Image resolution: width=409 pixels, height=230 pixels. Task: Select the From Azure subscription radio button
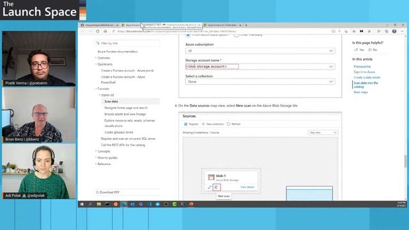(188, 35)
